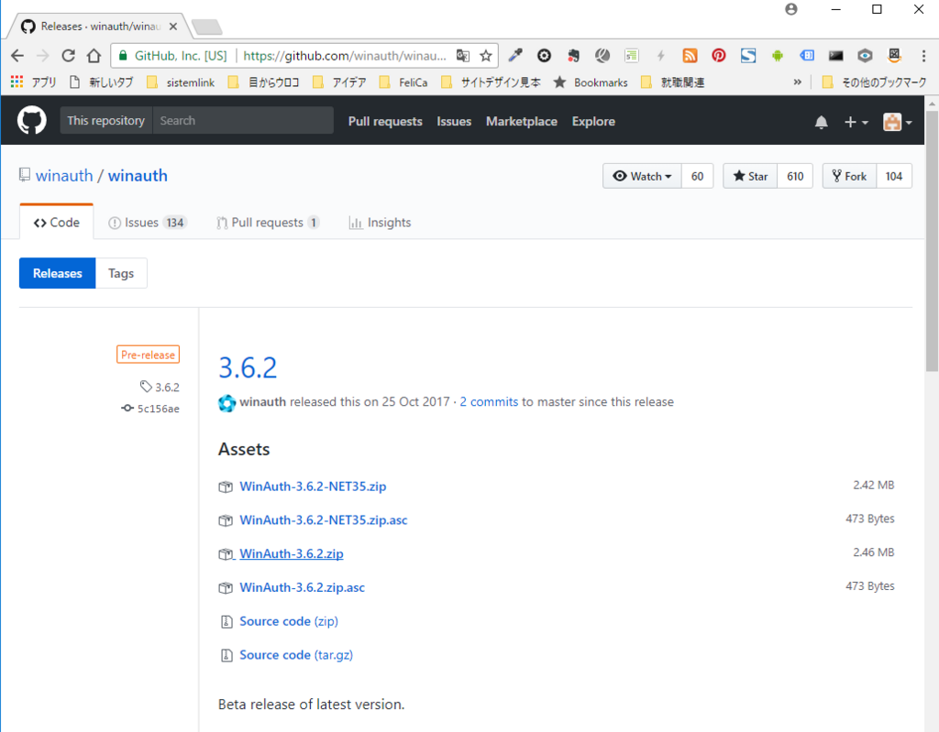Reload the page with the refresh icon
939x732 pixels.
click(68, 56)
